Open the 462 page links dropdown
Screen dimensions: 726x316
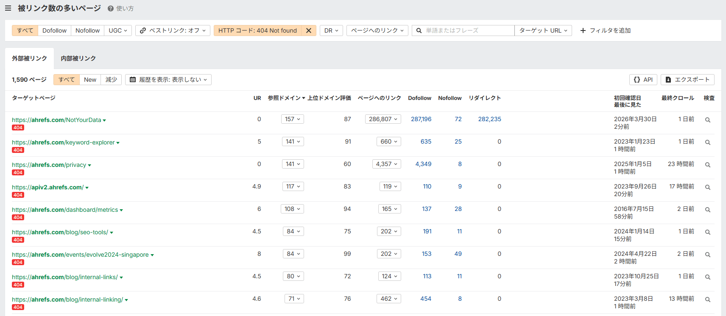(x=389, y=299)
